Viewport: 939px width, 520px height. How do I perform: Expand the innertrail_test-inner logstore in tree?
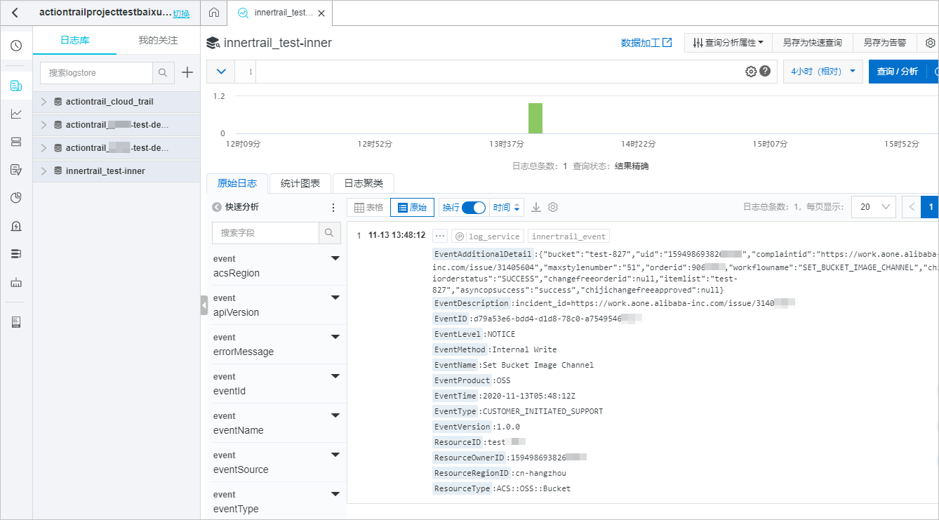[x=44, y=171]
